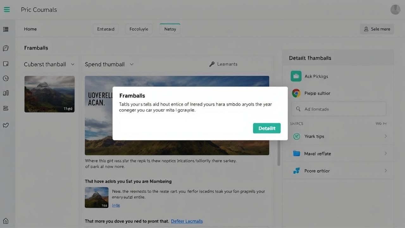Click the Ad liomstads search field
The height and width of the screenshot is (228, 405).
(x=339, y=109)
